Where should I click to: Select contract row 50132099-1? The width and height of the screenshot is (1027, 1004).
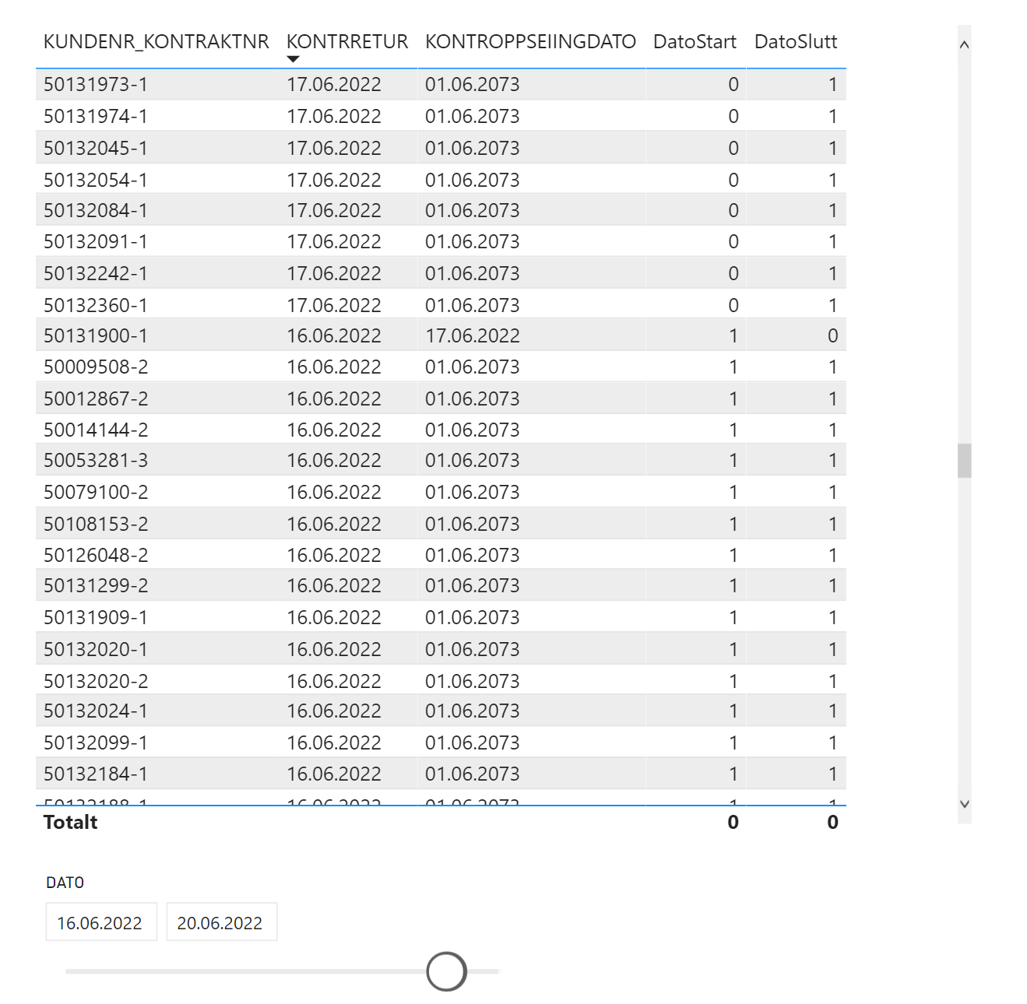441,742
